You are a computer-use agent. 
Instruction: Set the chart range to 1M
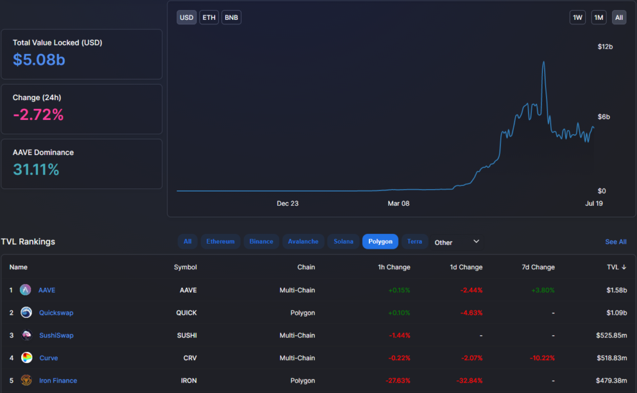coord(598,17)
